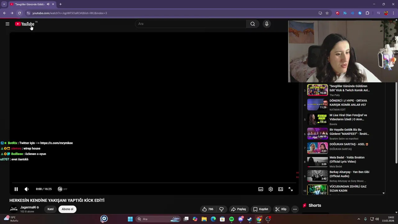
Task: Share the video via Paylaş
Action: pyautogui.click(x=238, y=209)
